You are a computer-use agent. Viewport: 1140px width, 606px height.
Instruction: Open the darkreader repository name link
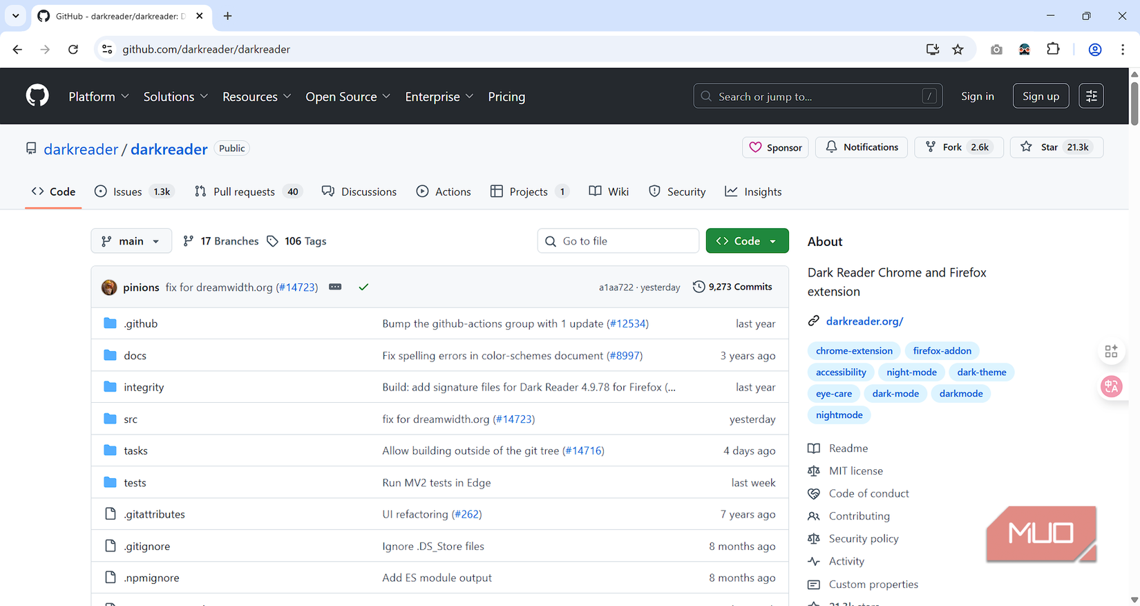[x=169, y=149]
